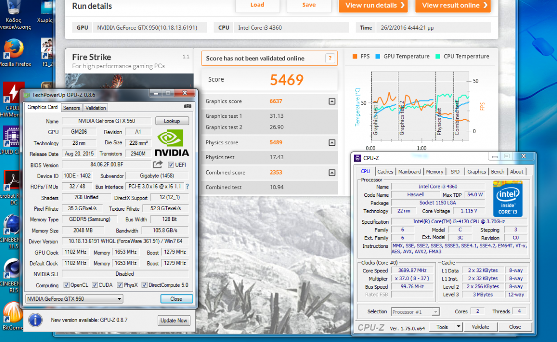Open the CPUID CPU-Z desktop shortcut

click(x=12, y=141)
